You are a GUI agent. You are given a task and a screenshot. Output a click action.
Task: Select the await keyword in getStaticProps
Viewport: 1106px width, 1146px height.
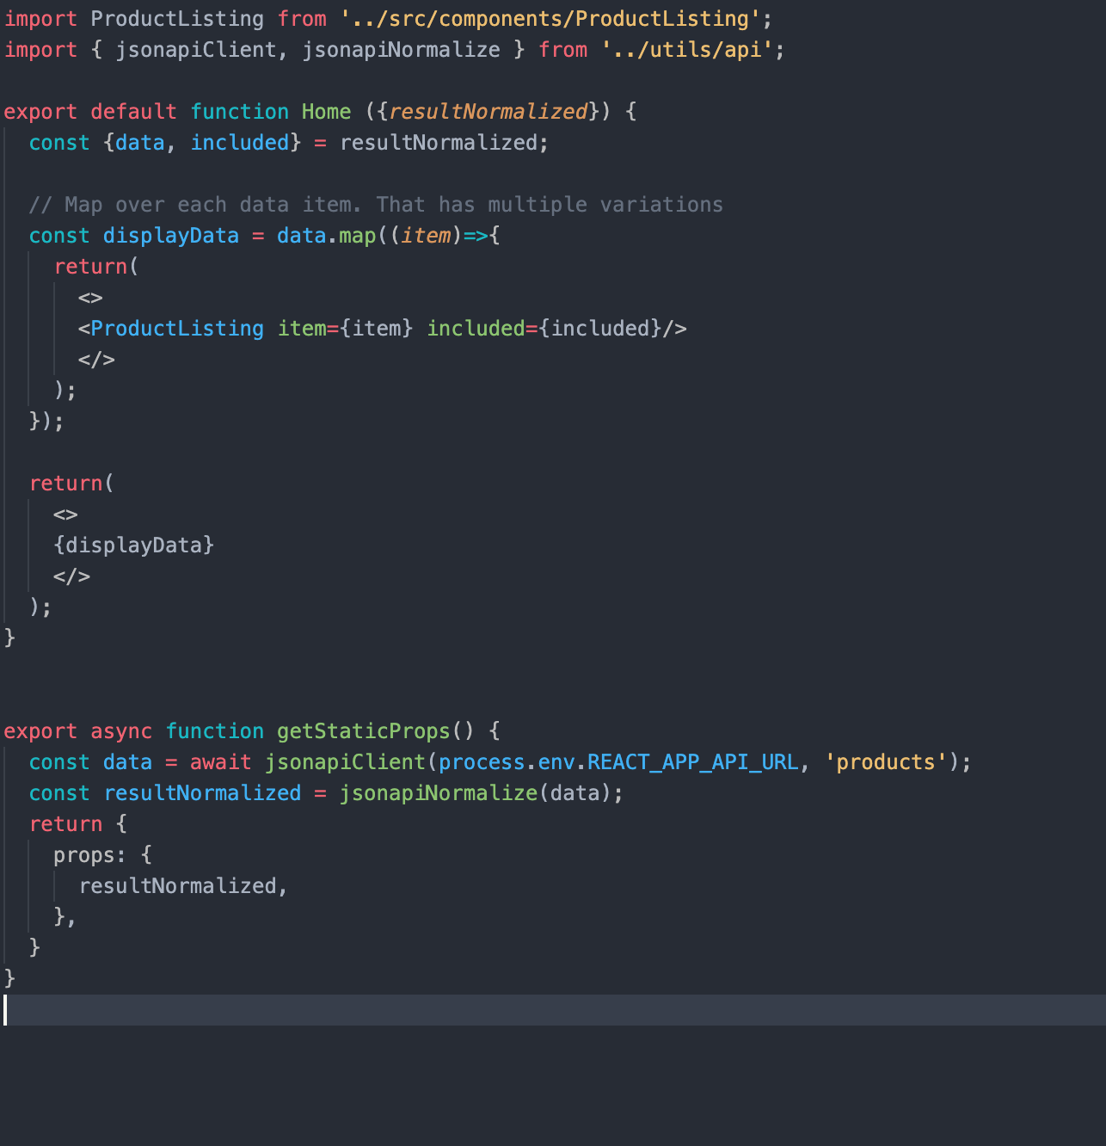[220, 761]
